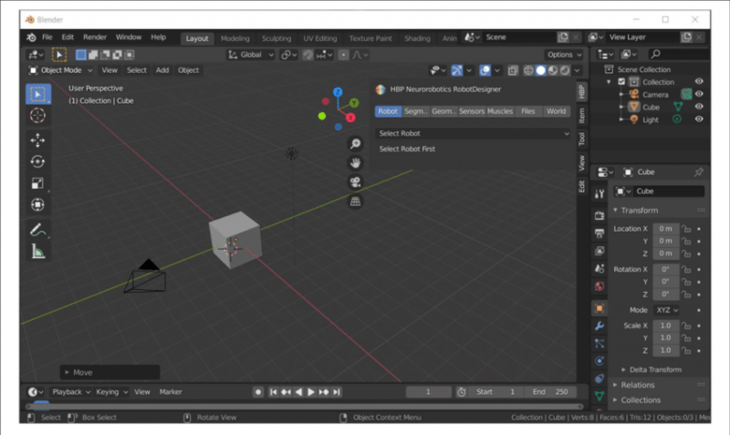The image size is (730, 435).
Task: Open the Render properties tab icon
Action: (x=600, y=215)
